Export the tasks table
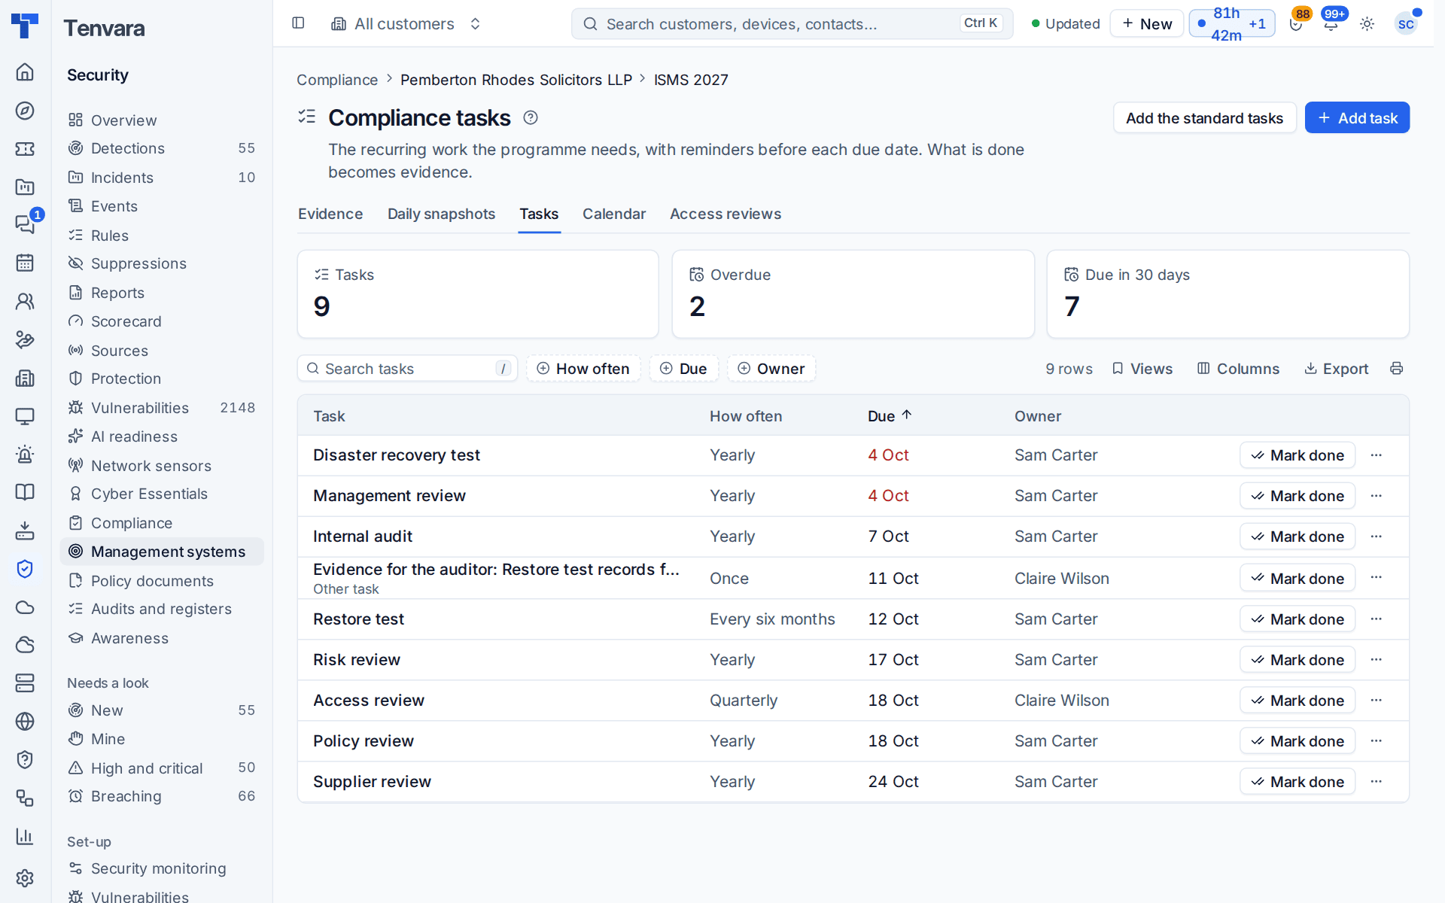 click(x=1337, y=369)
